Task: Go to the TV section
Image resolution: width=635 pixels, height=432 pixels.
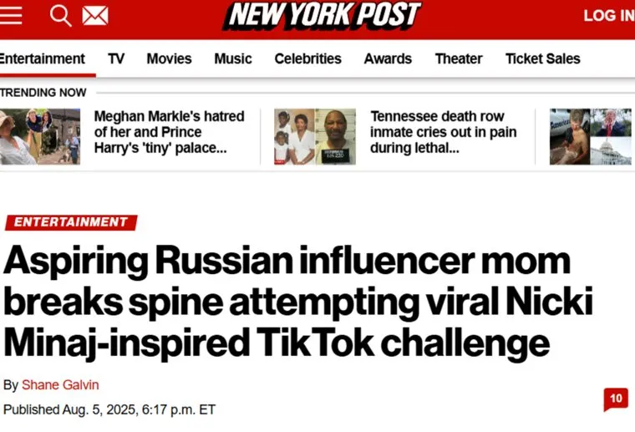Action: click(116, 58)
